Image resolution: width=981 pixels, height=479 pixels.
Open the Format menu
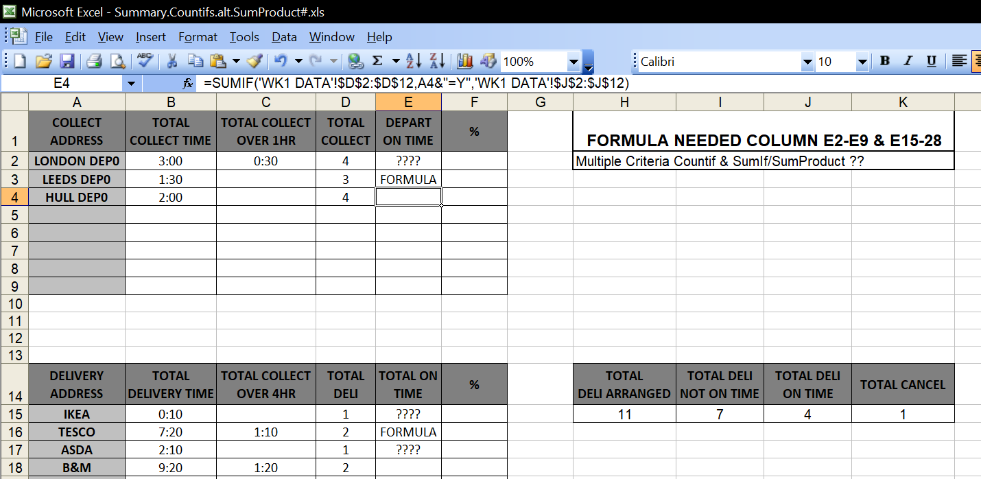(198, 37)
